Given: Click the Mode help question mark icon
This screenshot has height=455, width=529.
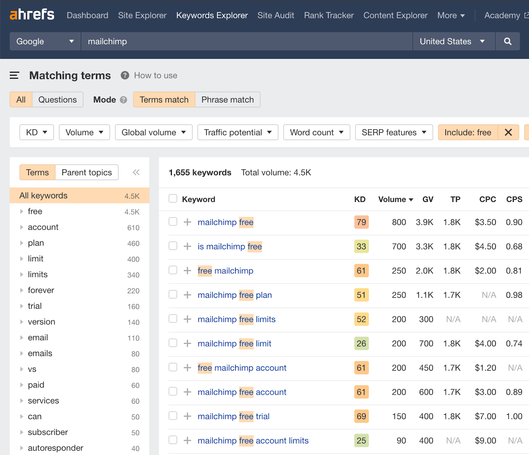Looking at the screenshot, I should point(123,100).
